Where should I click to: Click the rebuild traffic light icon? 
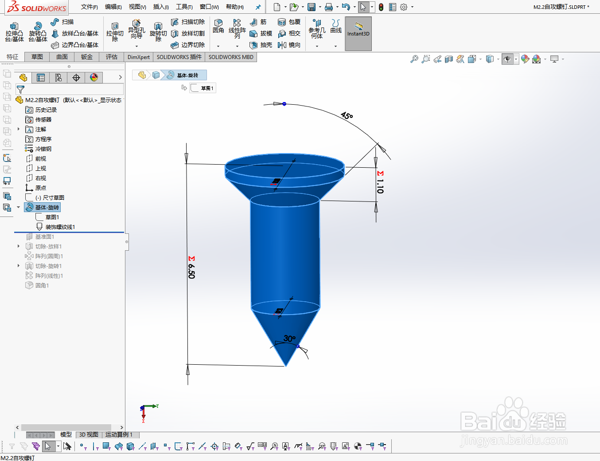pyautogui.click(x=381, y=7)
